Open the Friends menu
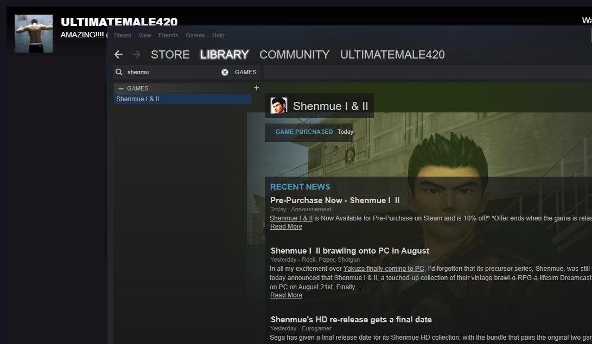Viewport: 592px width, 344px height. click(168, 35)
